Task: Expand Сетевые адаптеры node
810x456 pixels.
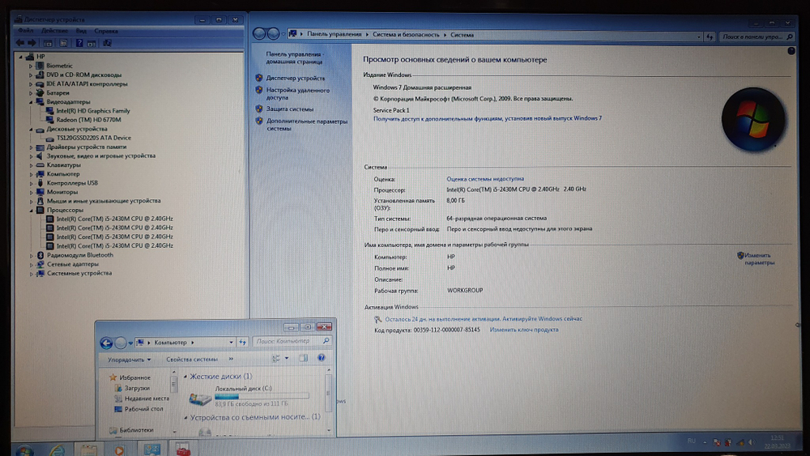Action: tap(31, 264)
